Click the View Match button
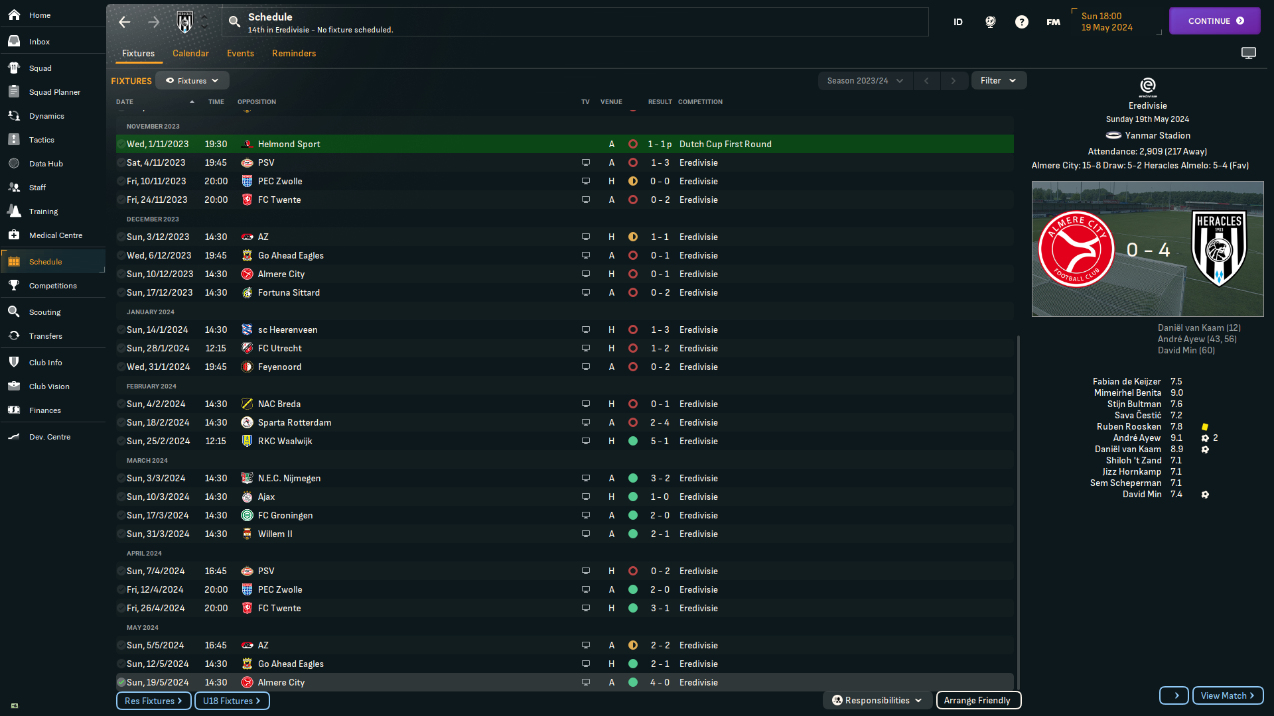The image size is (1274, 716). coord(1226,695)
